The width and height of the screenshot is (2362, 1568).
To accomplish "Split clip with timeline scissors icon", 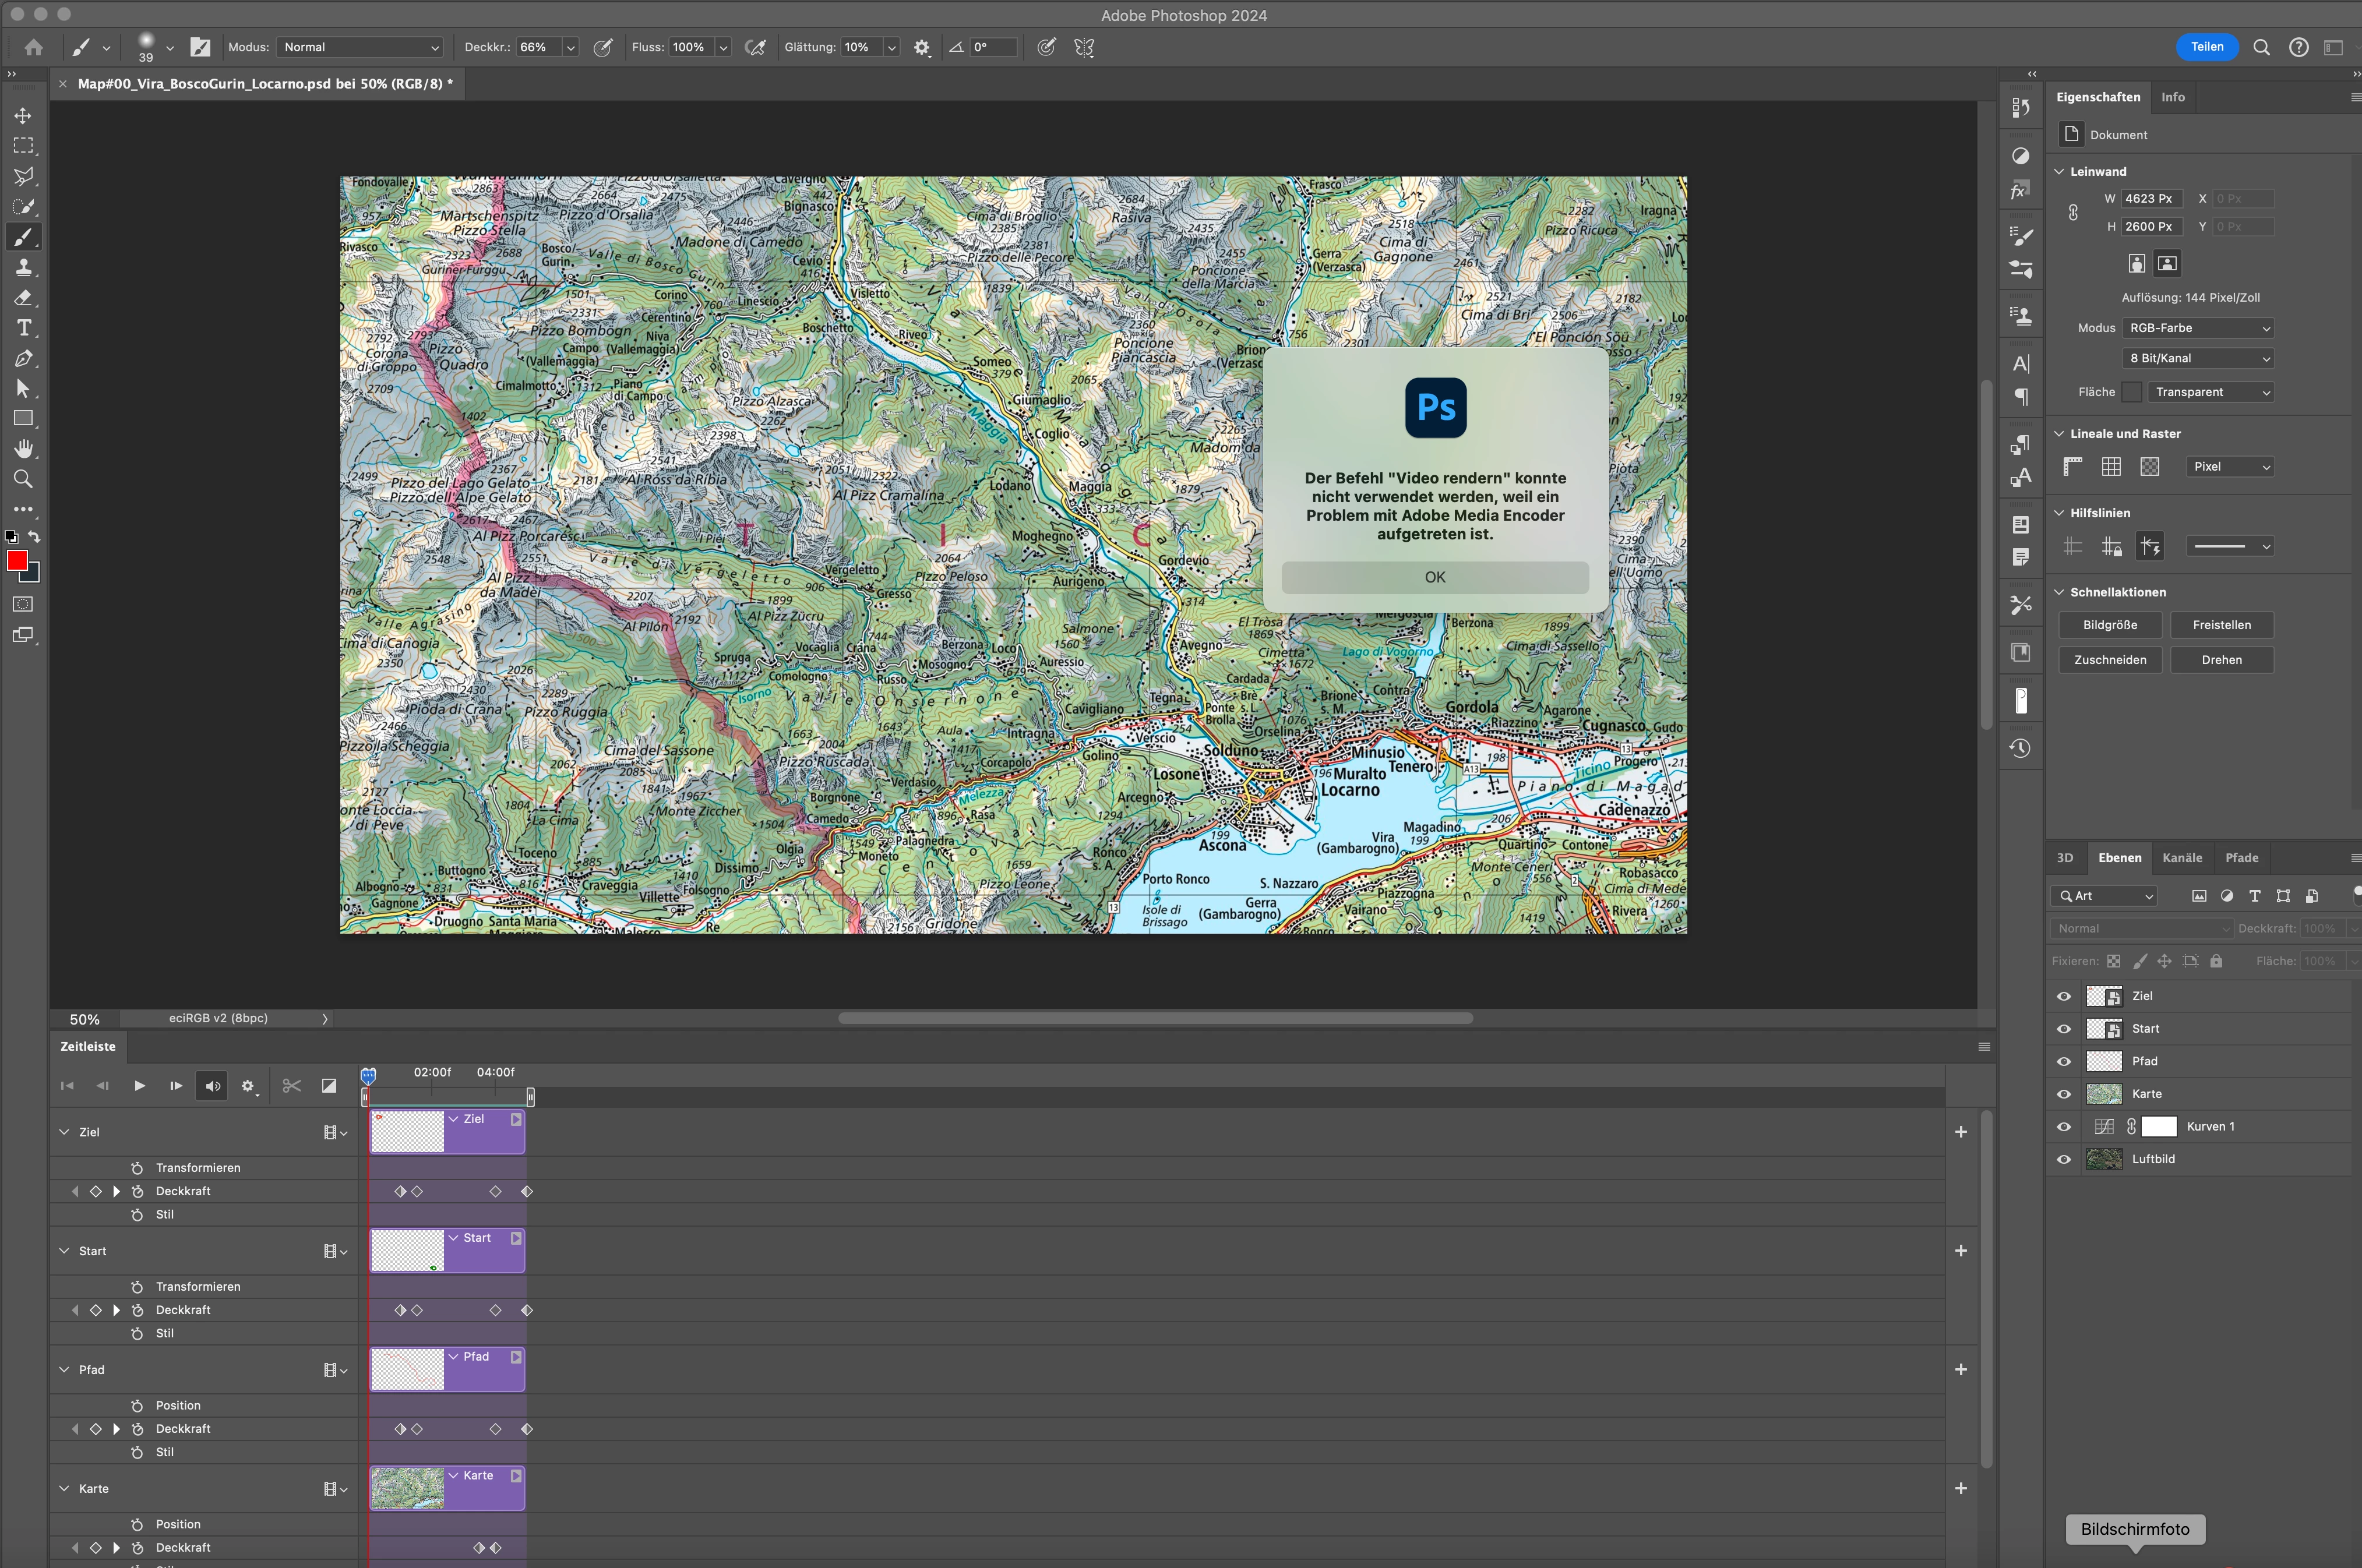I will 291,1086.
